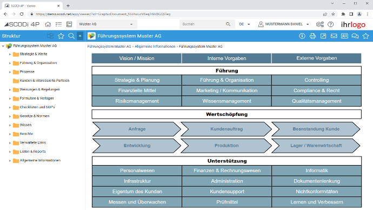Open the Interne Vorgaben box
Image resolution: width=373 pixels, height=210 pixels.
click(227, 58)
